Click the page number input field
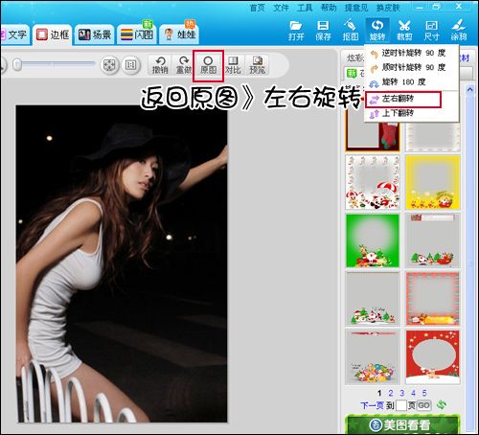 point(401,405)
